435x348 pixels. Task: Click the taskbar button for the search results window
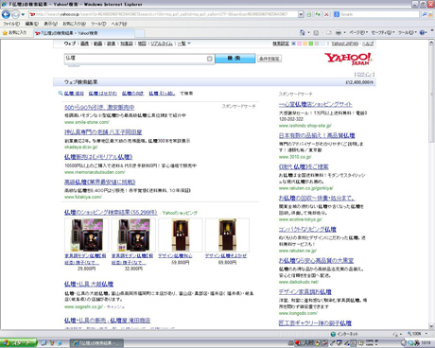tap(96, 343)
